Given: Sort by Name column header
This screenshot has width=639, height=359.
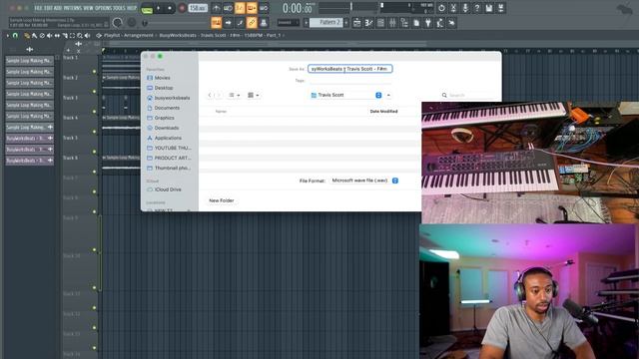Looking at the screenshot, I should [x=221, y=111].
